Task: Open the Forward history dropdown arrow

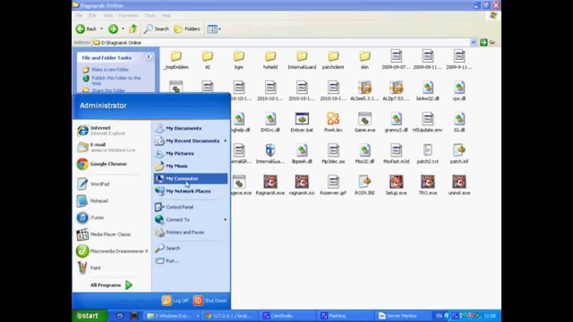Action: (x=123, y=29)
